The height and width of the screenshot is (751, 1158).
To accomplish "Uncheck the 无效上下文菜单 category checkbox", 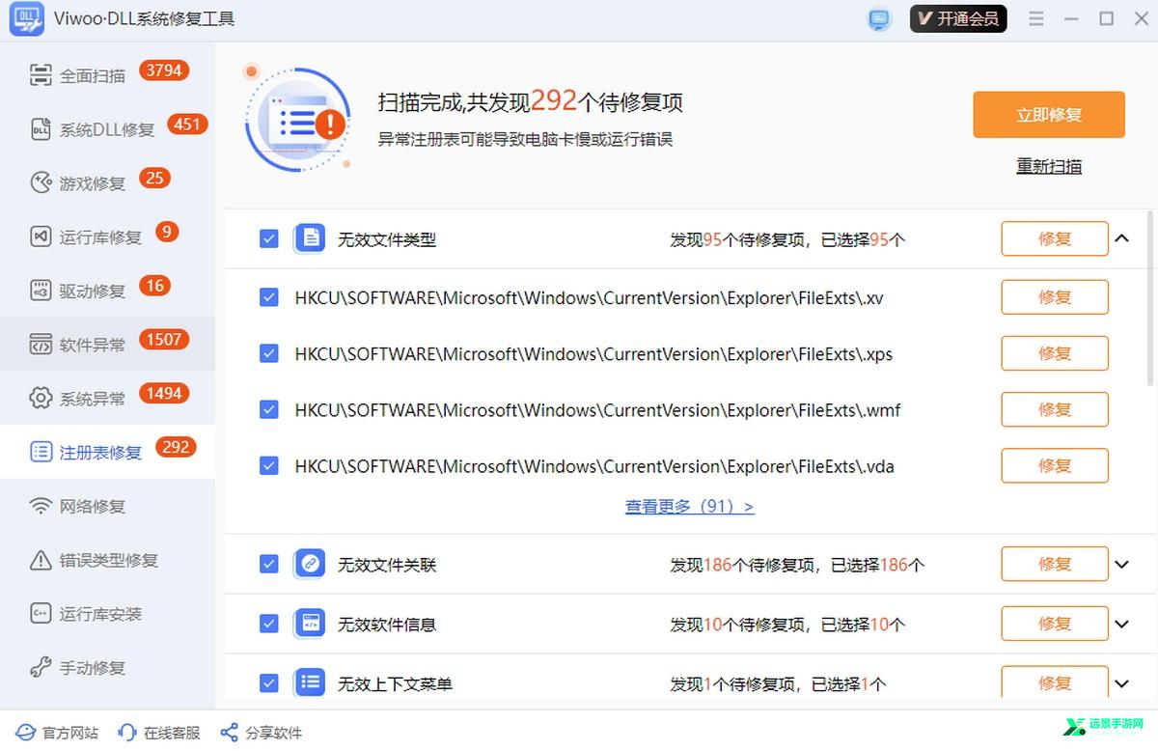I will pyautogui.click(x=269, y=683).
